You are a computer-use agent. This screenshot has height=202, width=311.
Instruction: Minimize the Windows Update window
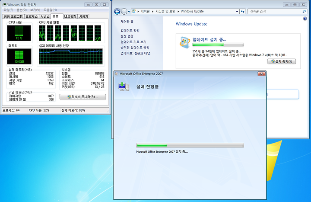pos(287,5)
